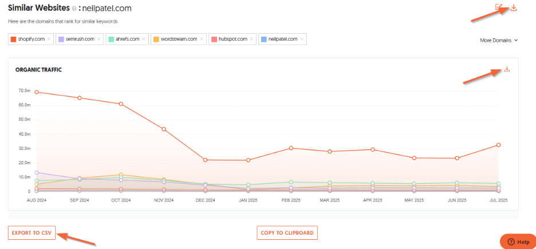Remove semrush.com domain chip

tap(98, 39)
